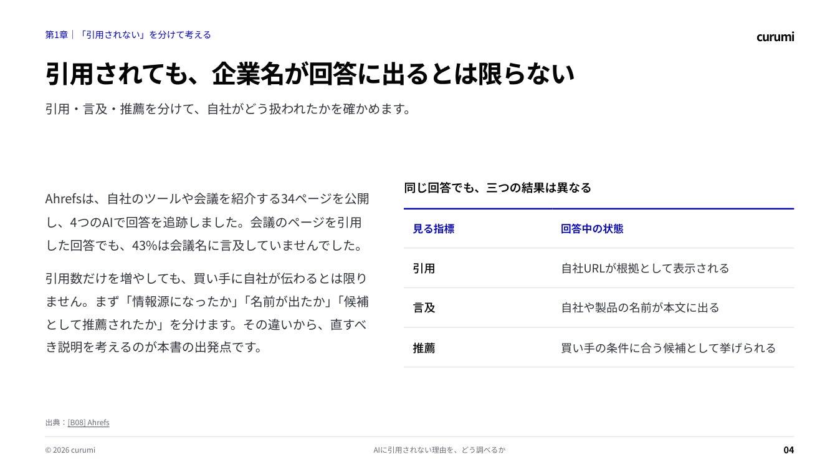Screen dimensions: 840x472
Task: Click the cell 自社URLが根拠として表示される
Action: click(645, 268)
